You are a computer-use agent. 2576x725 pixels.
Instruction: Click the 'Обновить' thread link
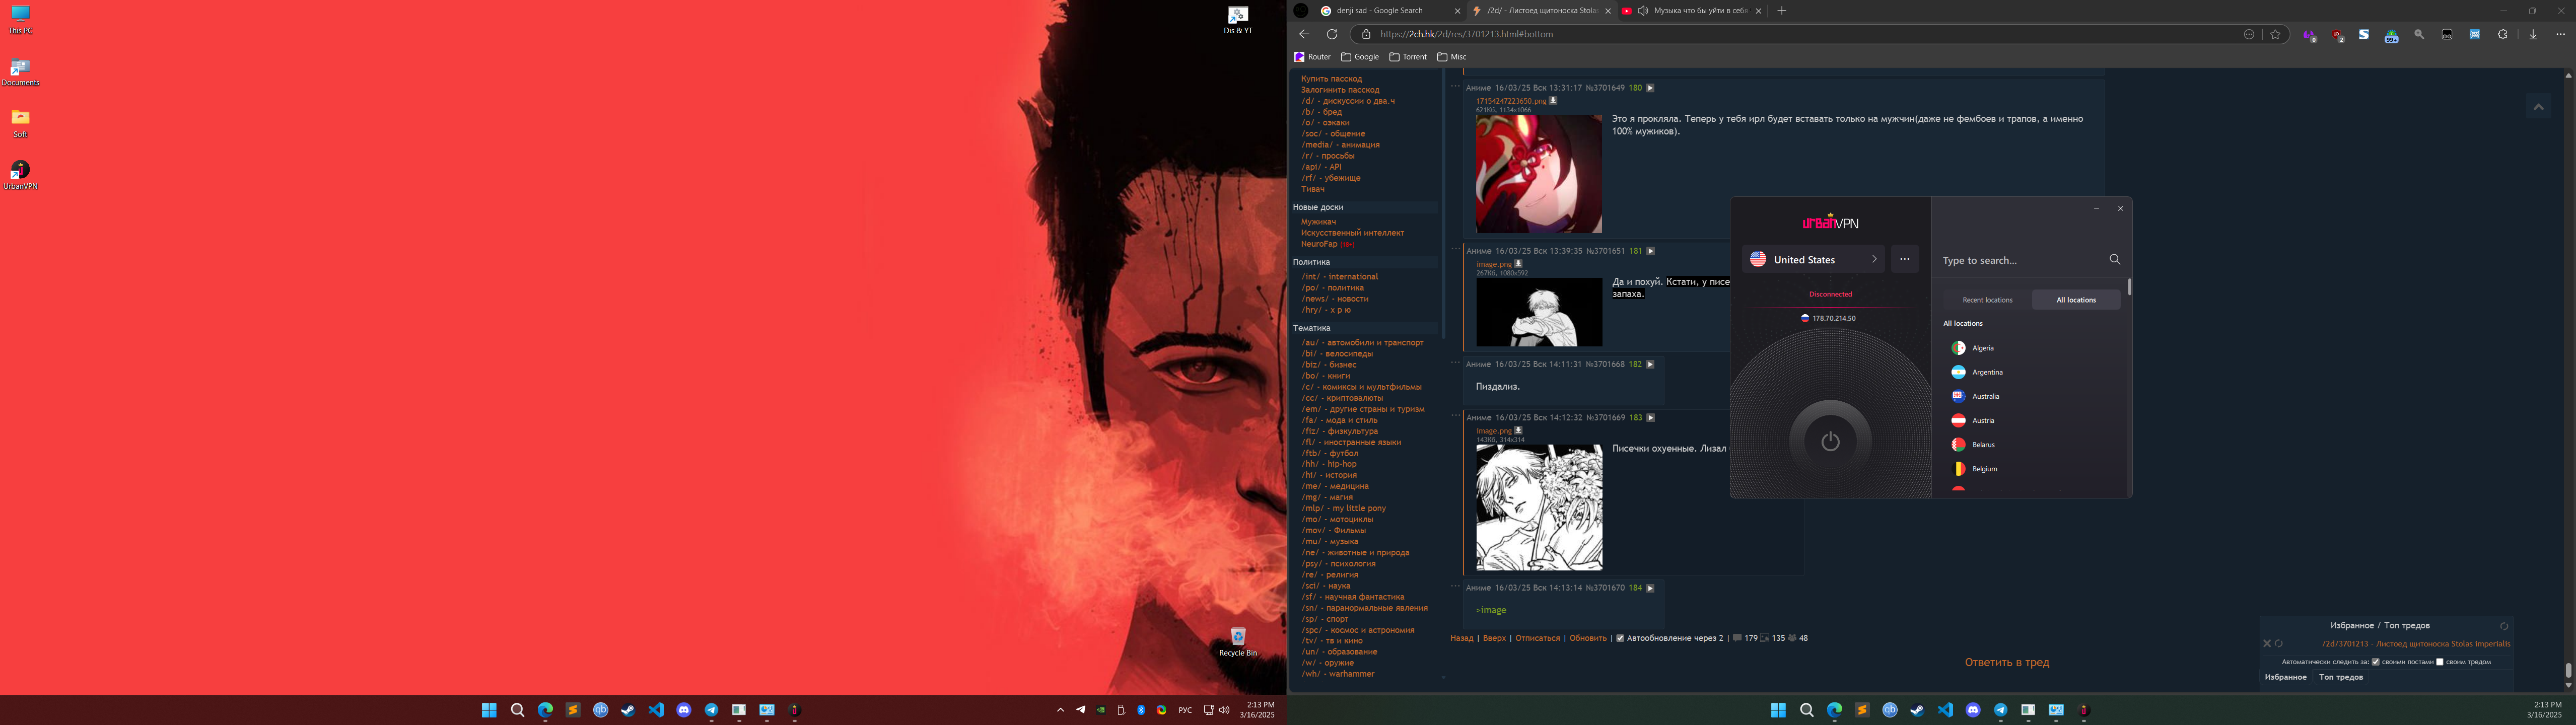click(1588, 638)
